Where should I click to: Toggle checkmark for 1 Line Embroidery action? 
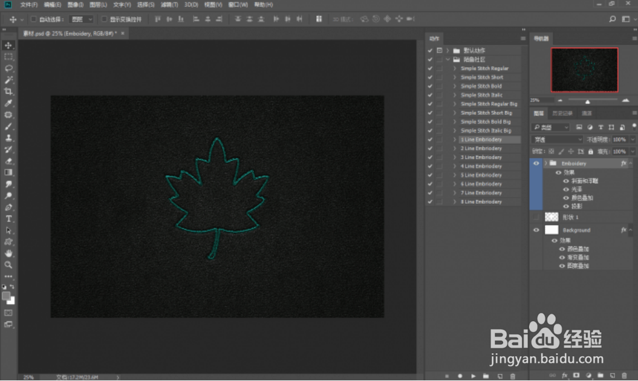point(430,140)
